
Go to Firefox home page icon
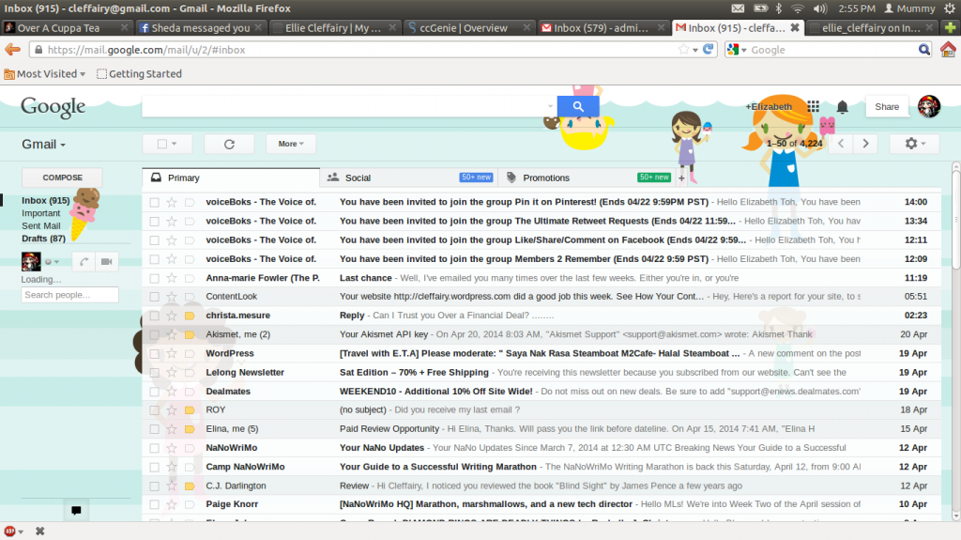click(x=948, y=50)
